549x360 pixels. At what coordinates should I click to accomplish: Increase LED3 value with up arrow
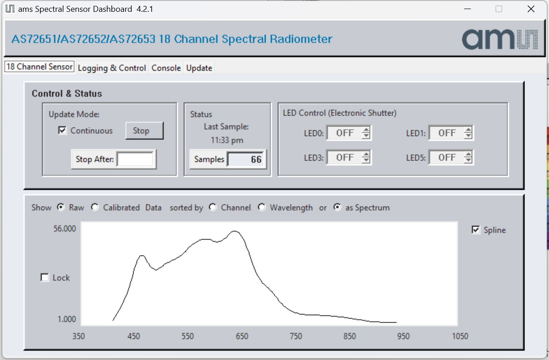(x=366, y=154)
